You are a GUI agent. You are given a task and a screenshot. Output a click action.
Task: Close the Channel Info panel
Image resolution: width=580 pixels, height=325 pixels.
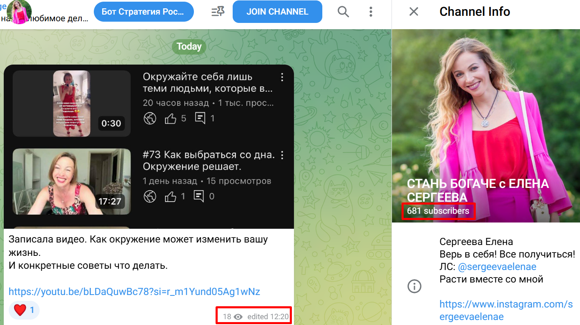click(x=414, y=12)
